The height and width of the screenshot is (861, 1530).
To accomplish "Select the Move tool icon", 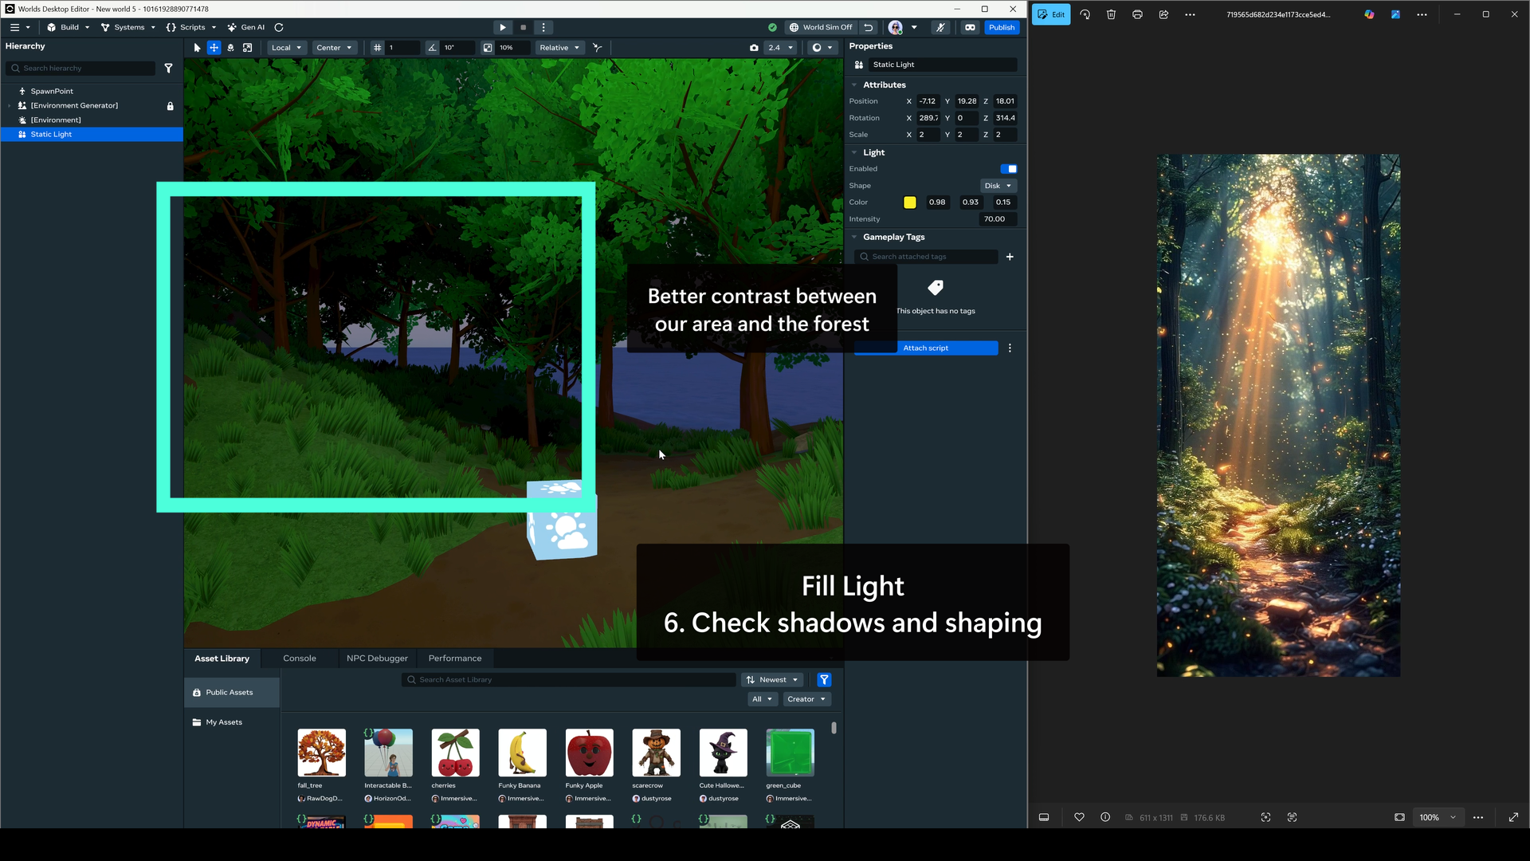I will (214, 48).
